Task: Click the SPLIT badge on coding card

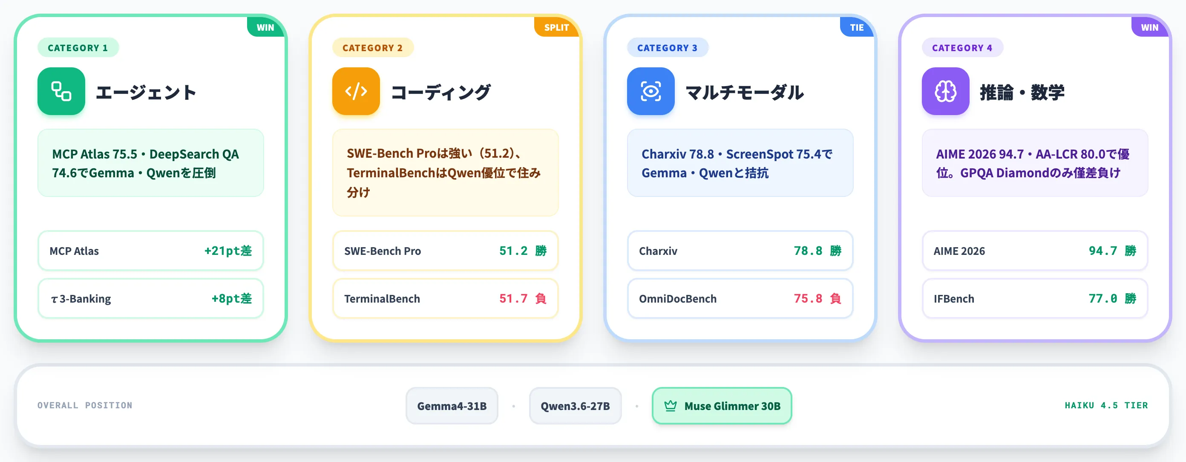Action: 556,27
